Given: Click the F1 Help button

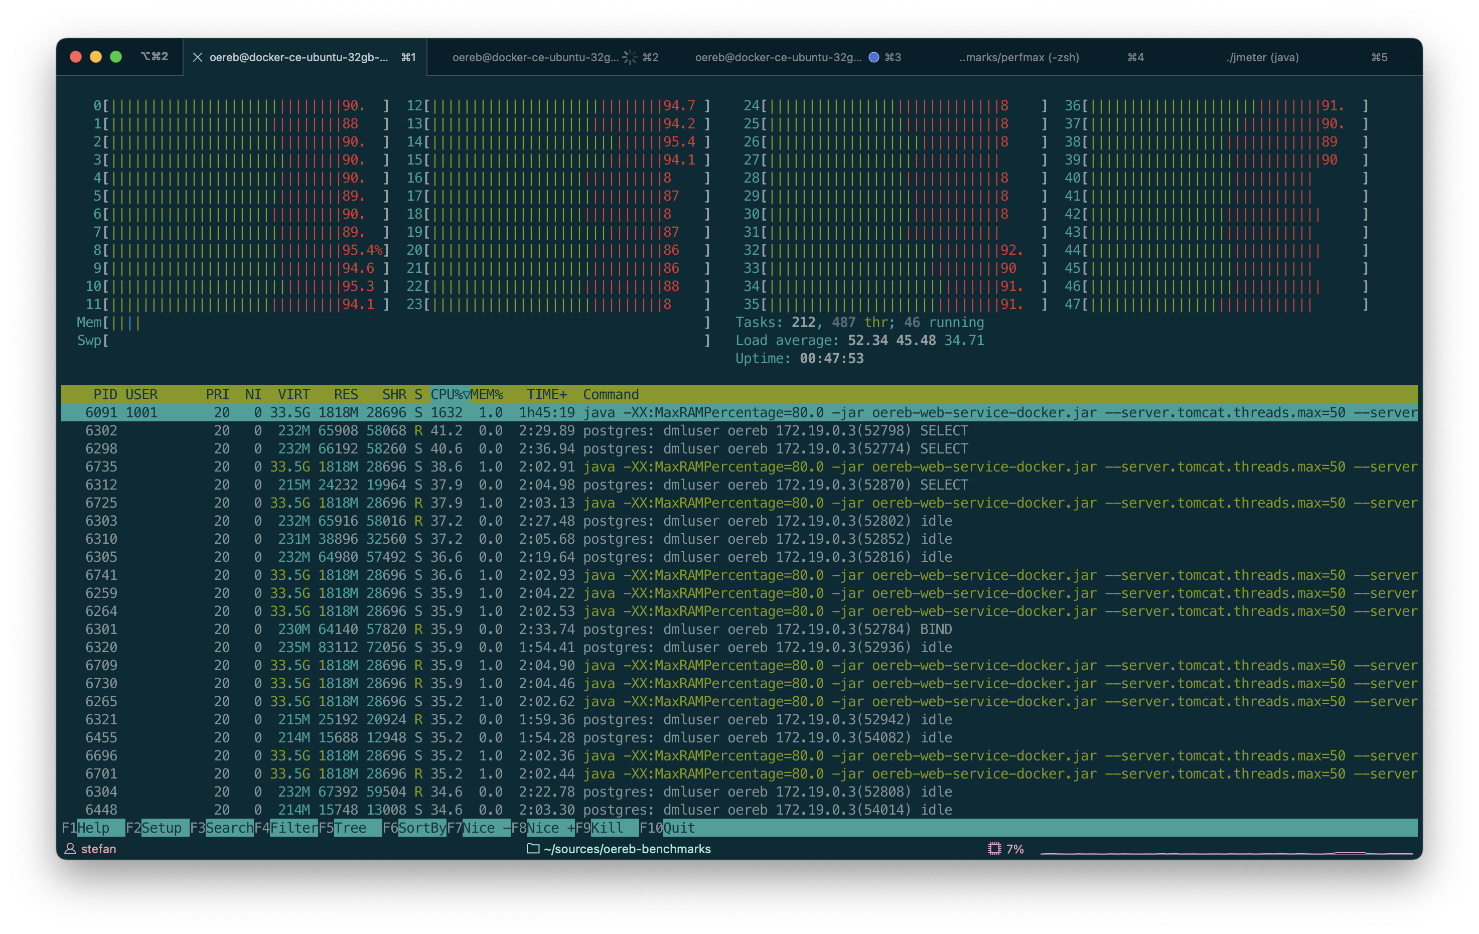Looking at the screenshot, I should coord(93,828).
